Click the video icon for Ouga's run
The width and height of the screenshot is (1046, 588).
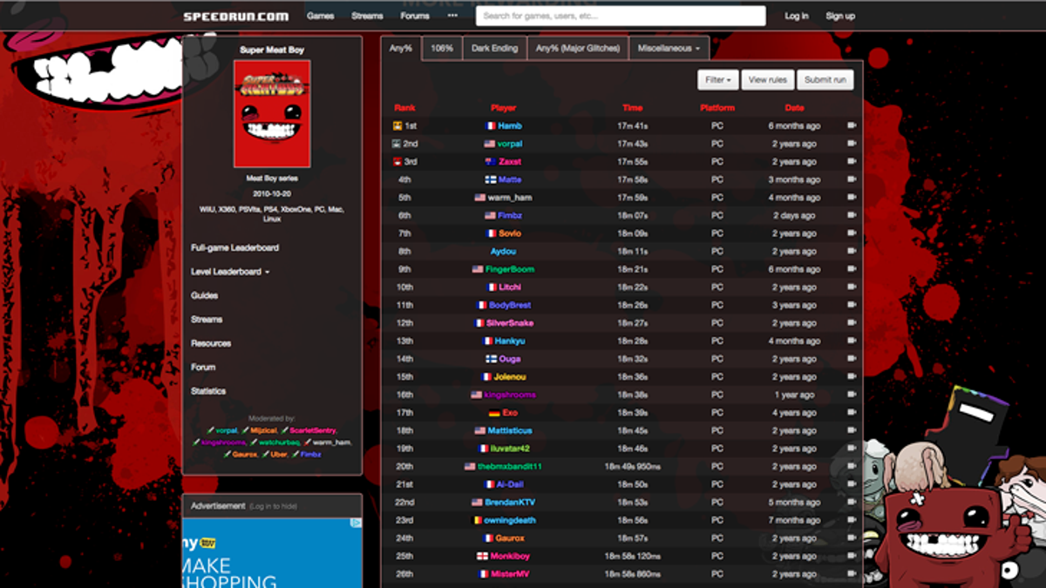click(x=852, y=359)
